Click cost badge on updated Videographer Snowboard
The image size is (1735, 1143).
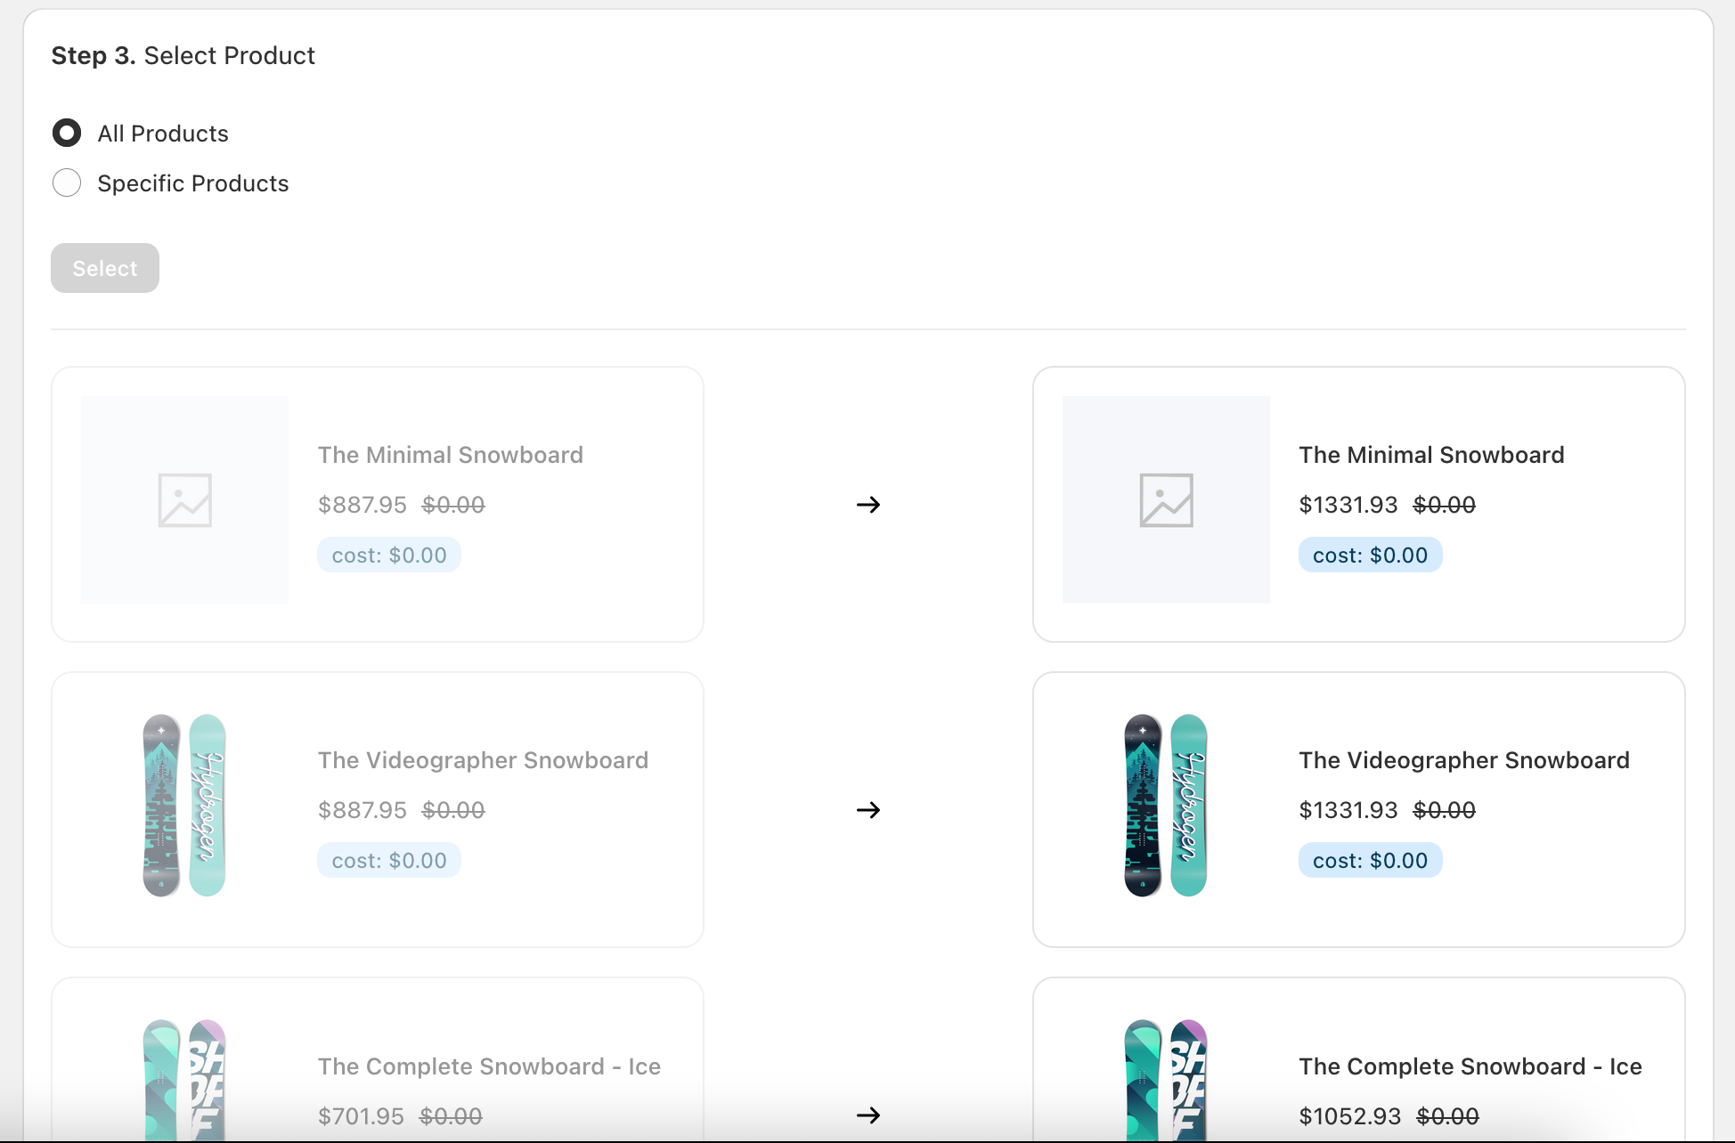(x=1370, y=860)
